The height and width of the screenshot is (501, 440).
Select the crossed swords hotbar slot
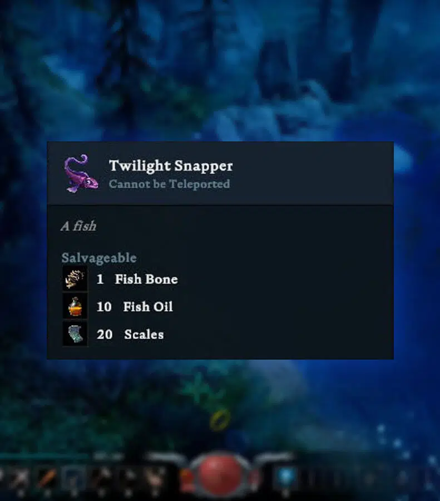(x=20, y=478)
